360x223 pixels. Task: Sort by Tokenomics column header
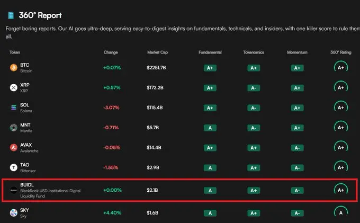254,52
